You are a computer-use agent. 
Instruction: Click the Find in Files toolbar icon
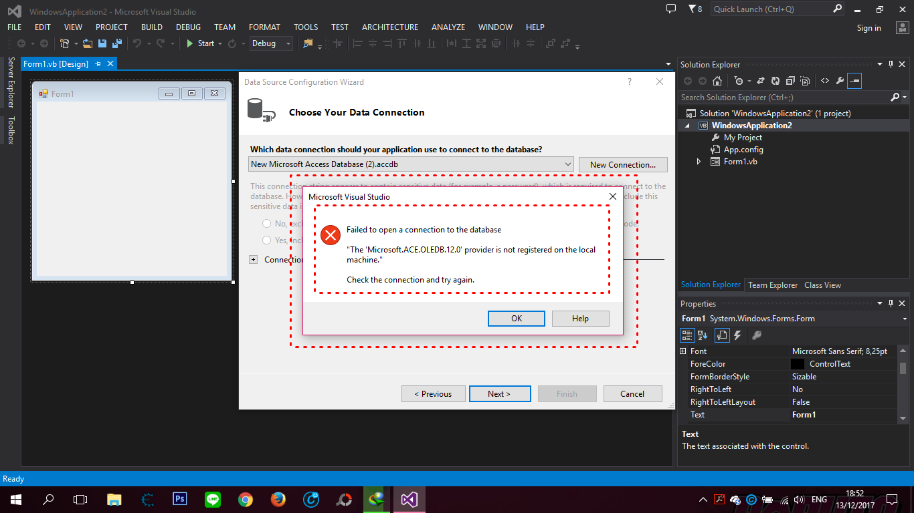308,43
